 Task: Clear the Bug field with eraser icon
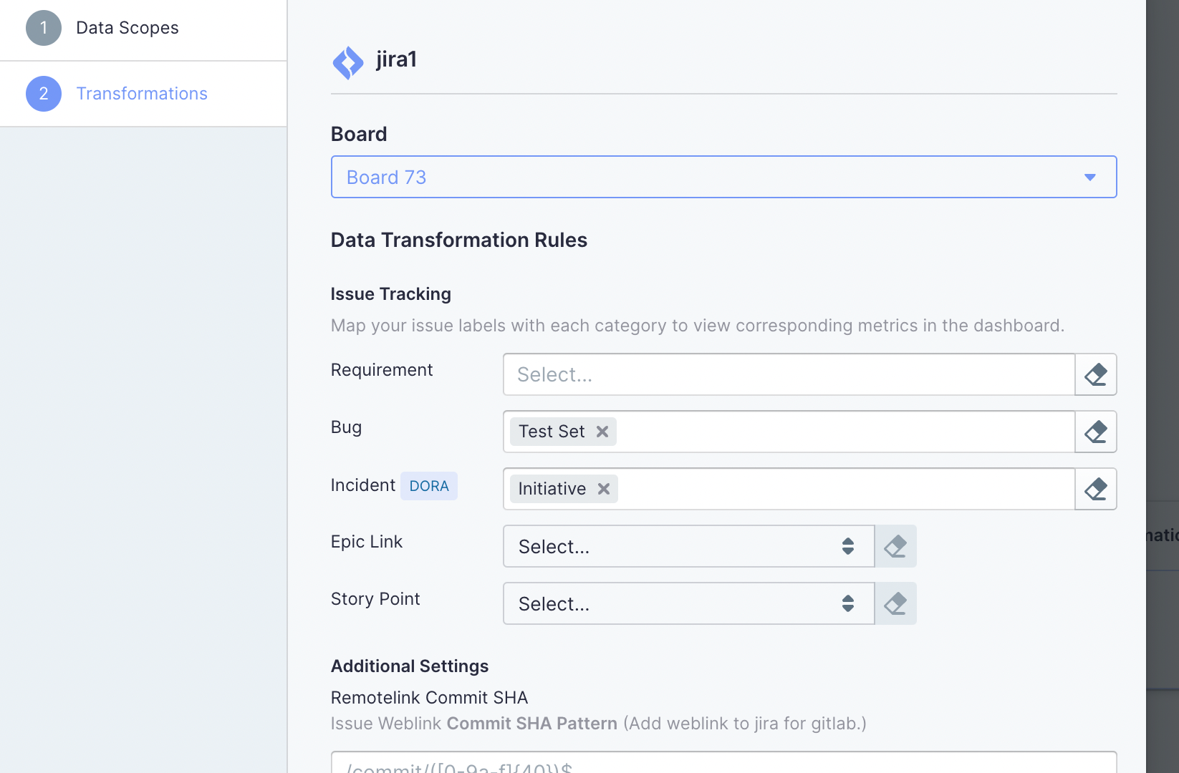pyautogui.click(x=1096, y=432)
